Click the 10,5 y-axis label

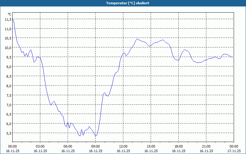8,38
